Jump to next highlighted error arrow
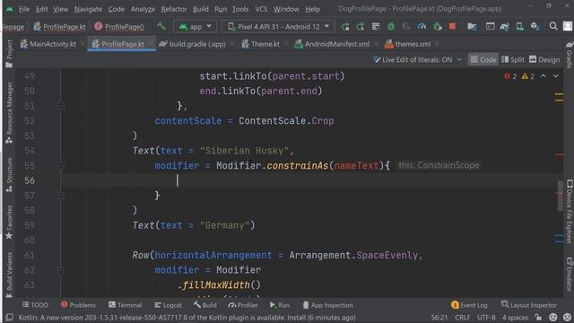The image size is (574, 323). click(556, 76)
